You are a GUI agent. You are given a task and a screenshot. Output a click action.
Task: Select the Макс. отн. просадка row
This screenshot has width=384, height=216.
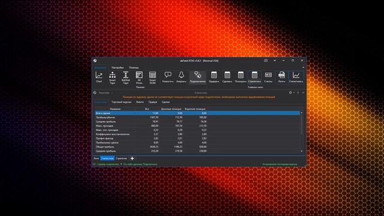click(x=197, y=130)
